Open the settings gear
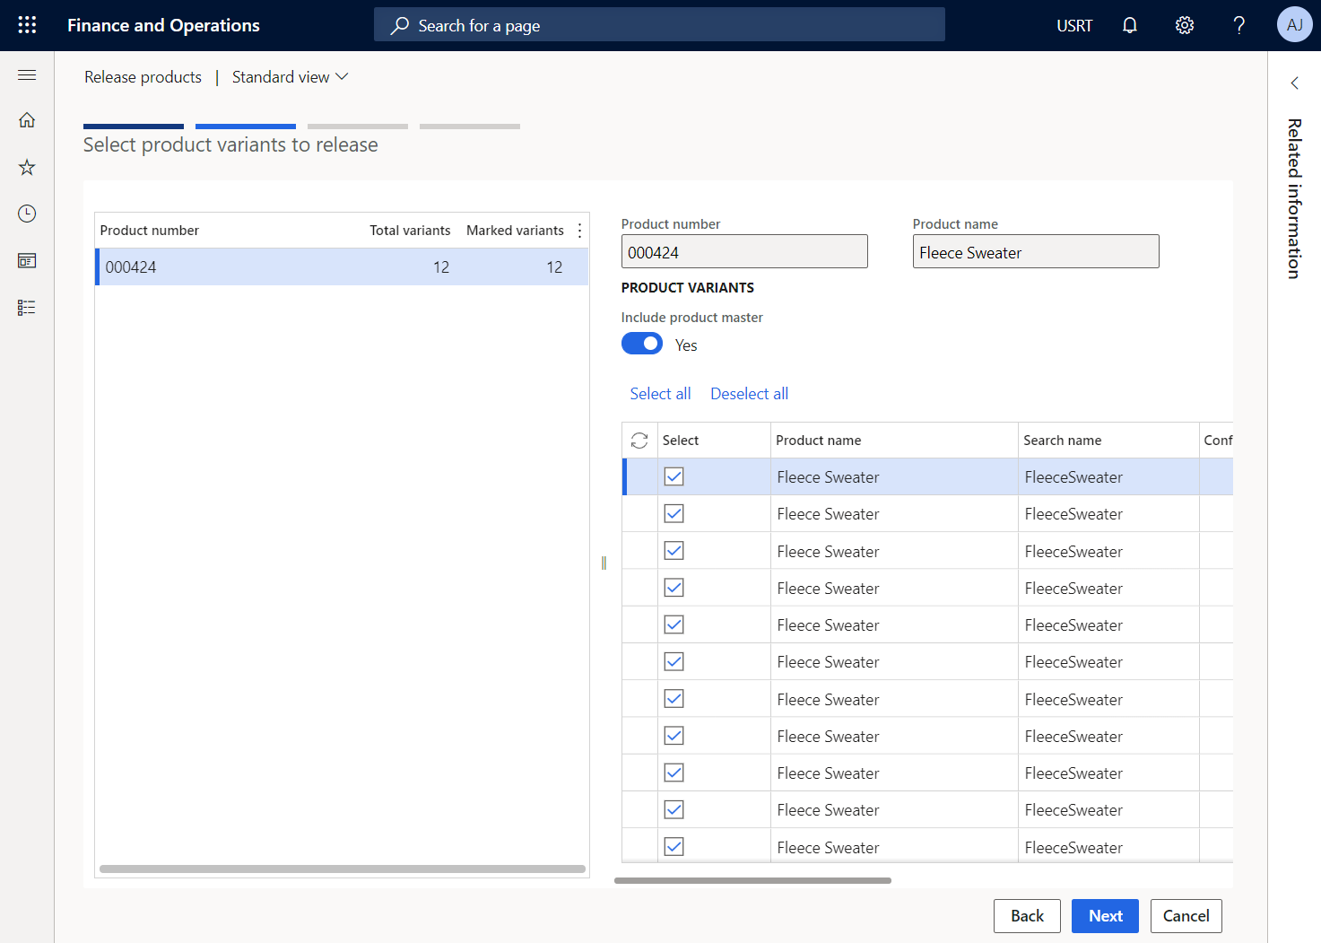The image size is (1321, 943). (1185, 25)
